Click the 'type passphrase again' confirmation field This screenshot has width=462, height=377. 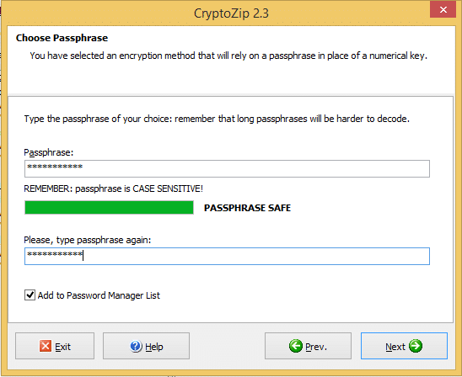tap(227, 256)
